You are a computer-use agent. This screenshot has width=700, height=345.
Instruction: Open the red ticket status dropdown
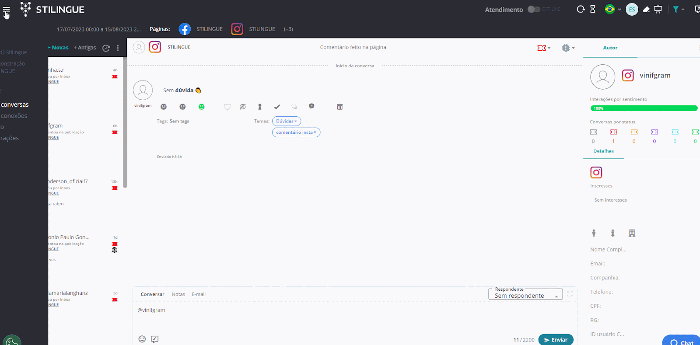(544, 48)
